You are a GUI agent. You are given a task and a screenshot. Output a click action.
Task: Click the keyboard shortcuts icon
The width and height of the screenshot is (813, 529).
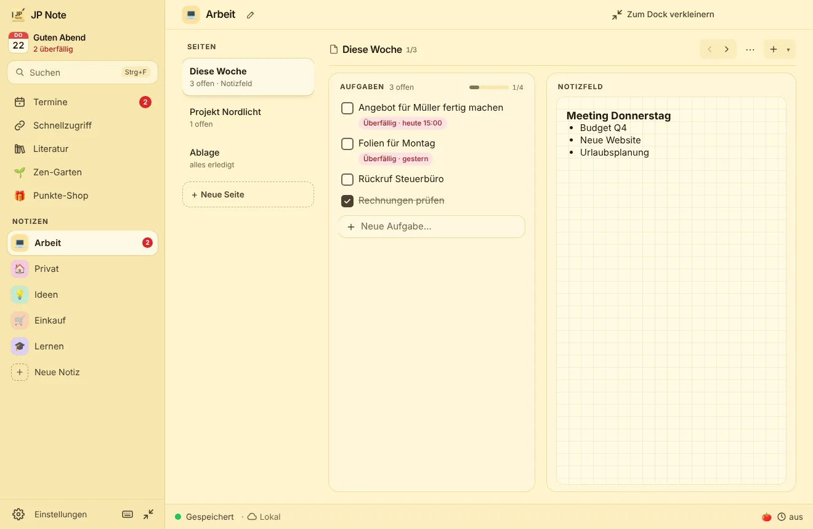[127, 514]
